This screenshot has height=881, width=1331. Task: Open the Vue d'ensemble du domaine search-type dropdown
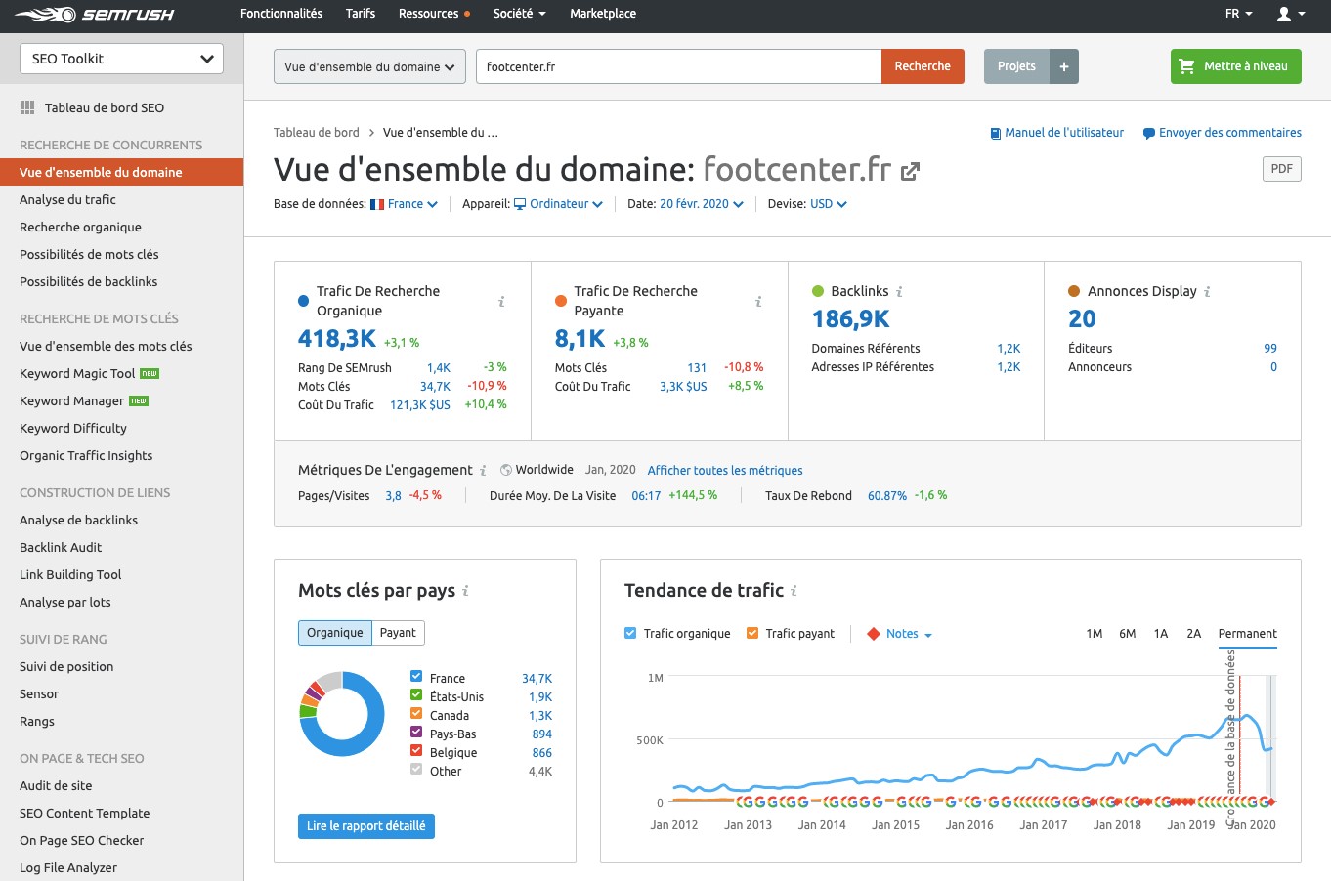369,66
